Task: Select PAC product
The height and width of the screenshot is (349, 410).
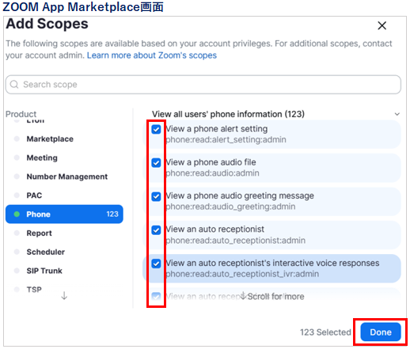Action: click(x=34, y=195)
